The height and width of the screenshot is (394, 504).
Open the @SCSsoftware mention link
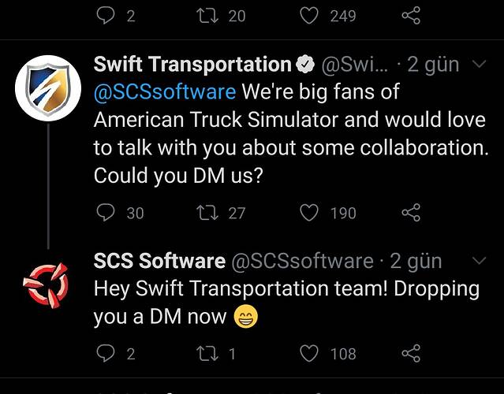click(165, 91)
